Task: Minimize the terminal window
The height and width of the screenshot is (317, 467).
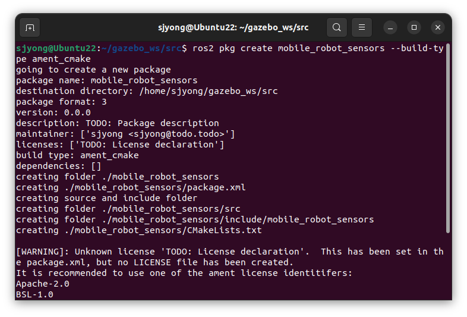Action: pos(390,27)
